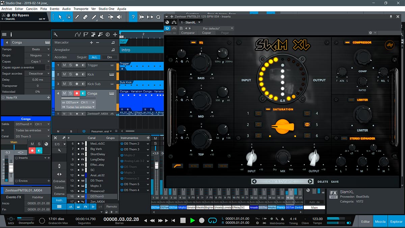405x228 pixels.
Task: Open the inspector info i icon
Action: click(11, 34)
